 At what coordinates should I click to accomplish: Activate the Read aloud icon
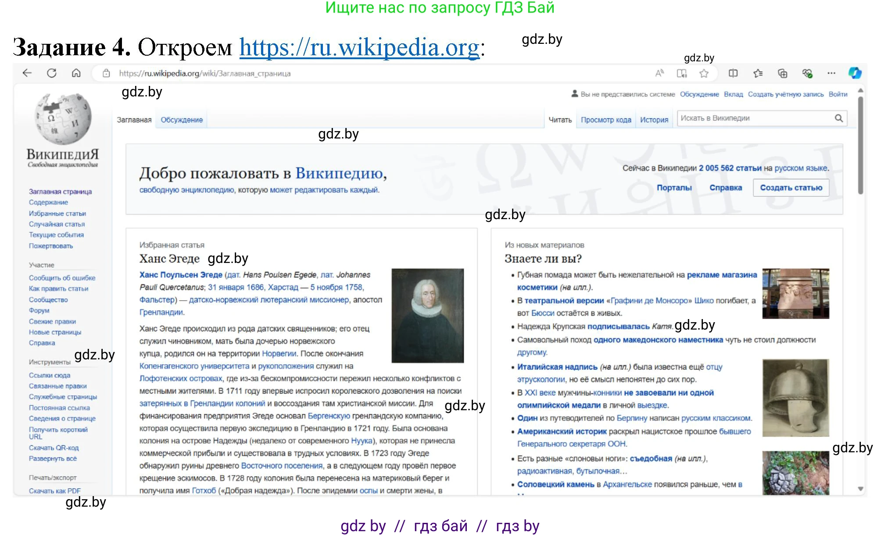click(x=659, y=73)
